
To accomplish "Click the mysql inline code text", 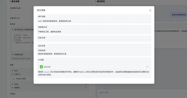I will point(47,72).
